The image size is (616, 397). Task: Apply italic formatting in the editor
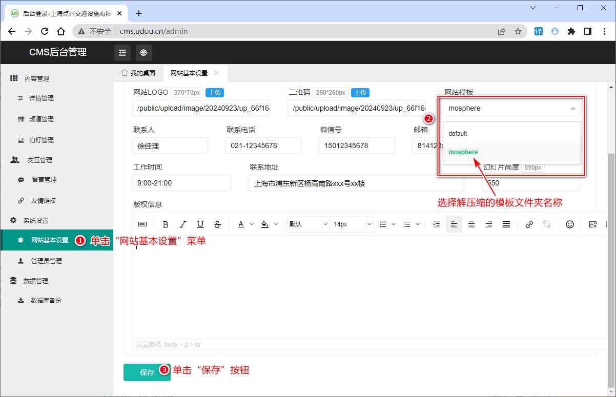click(x=183, y=224)
